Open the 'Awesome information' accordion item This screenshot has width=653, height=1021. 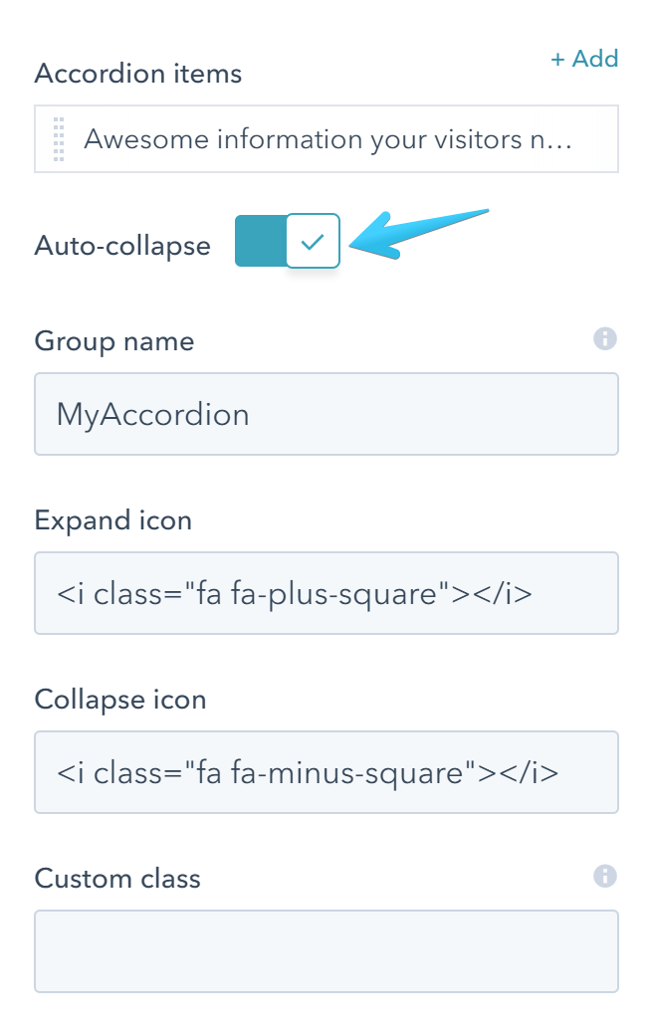327,139
